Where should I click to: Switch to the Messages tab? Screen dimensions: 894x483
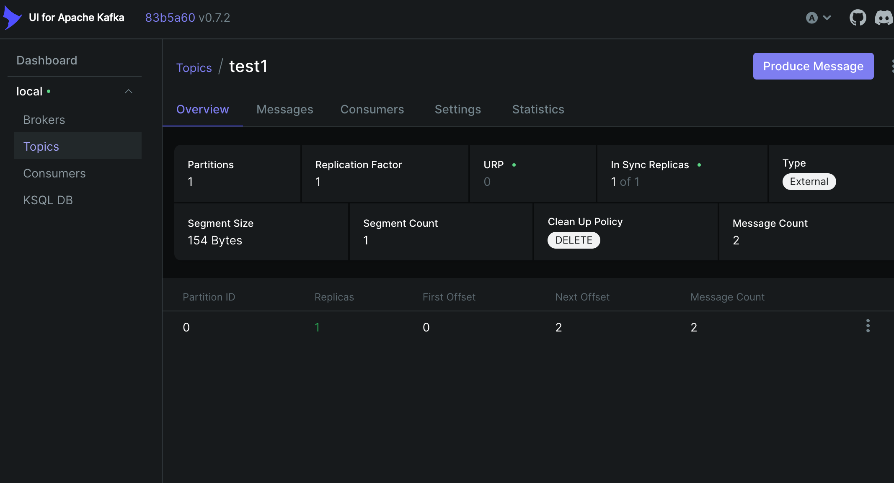(x=284, y=109)
